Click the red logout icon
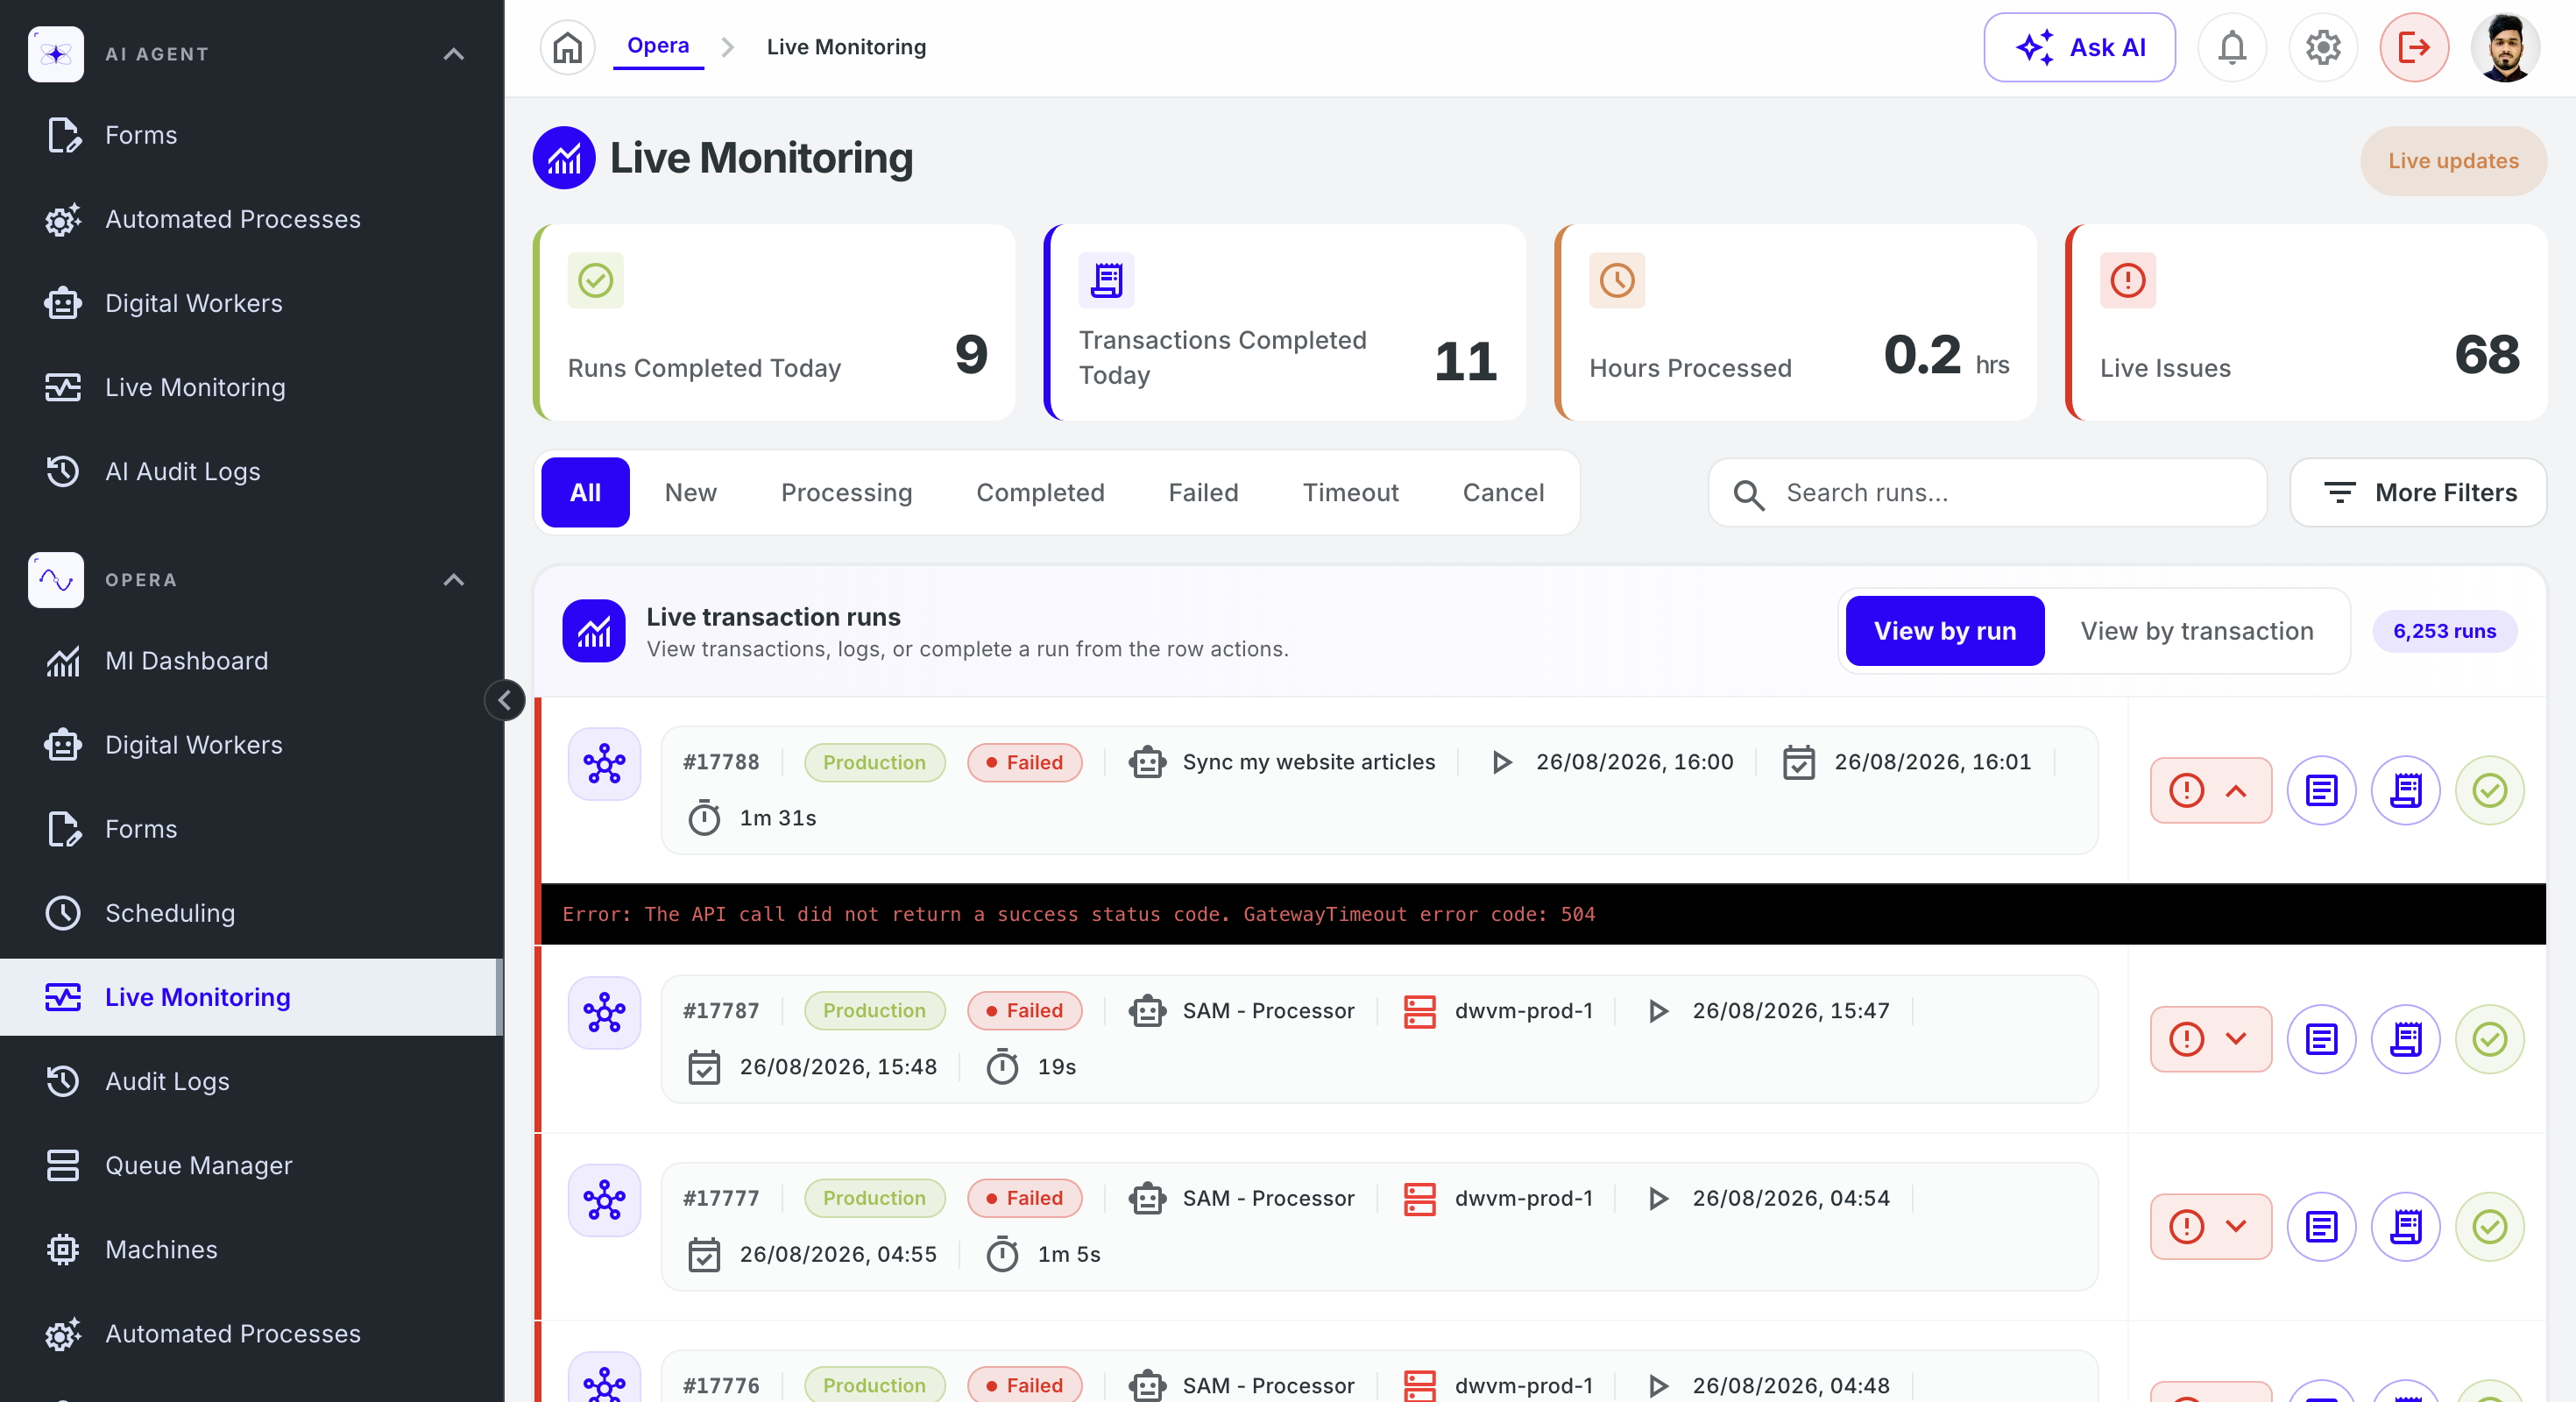The width and height of the screenshot is (2576, 1402). point(2413,47)
